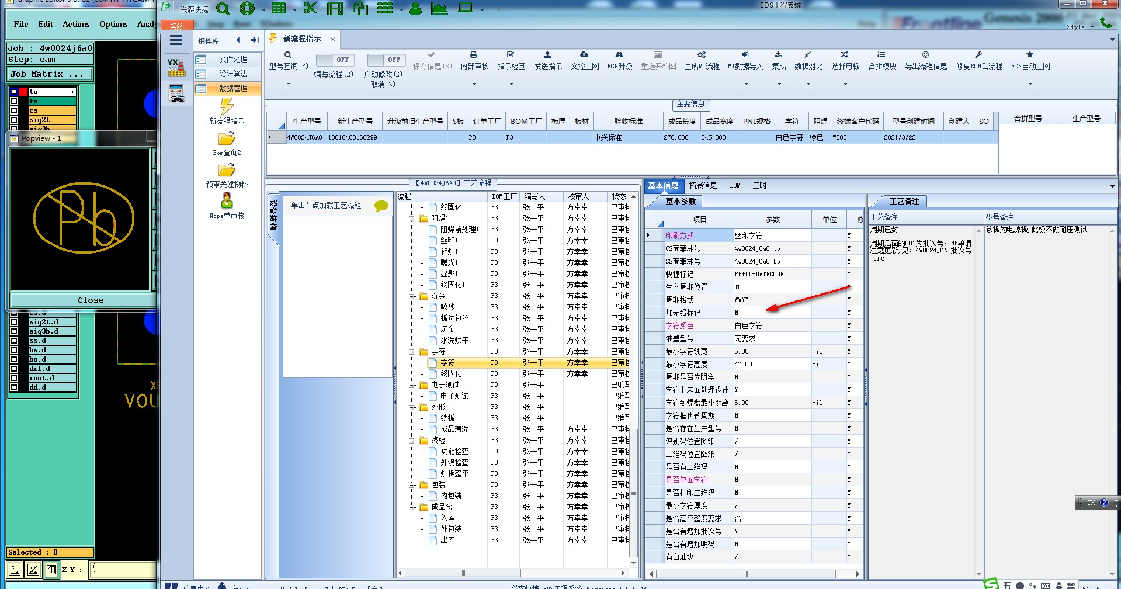Screen dimensions: 1121x589
Task: Click the 数据对比 compare icon
Action: click(x=808, y=54)
